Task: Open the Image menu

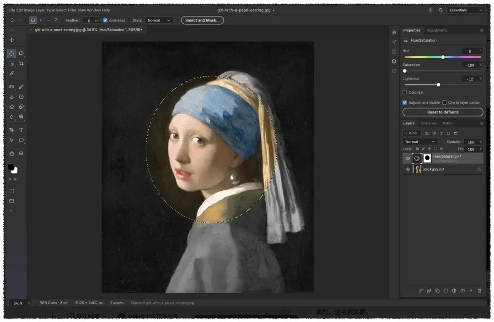Action: 29,10
